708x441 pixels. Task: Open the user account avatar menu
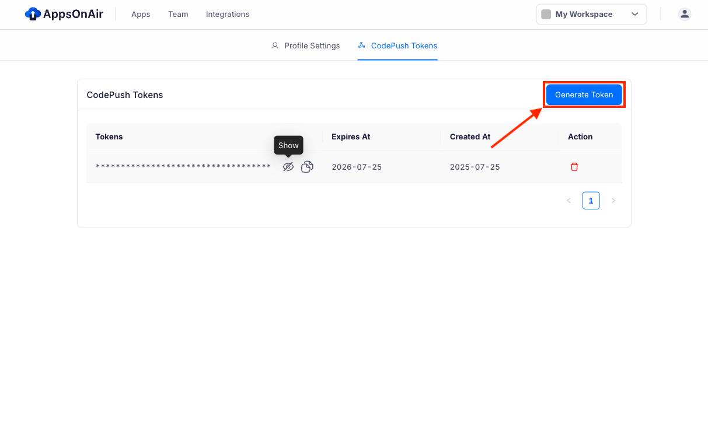tap(685, 14)
